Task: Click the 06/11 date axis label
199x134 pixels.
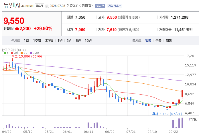Action: pyautogui.click(x=88, y=132)
